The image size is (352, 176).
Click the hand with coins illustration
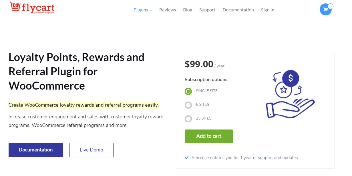(290, 94)
